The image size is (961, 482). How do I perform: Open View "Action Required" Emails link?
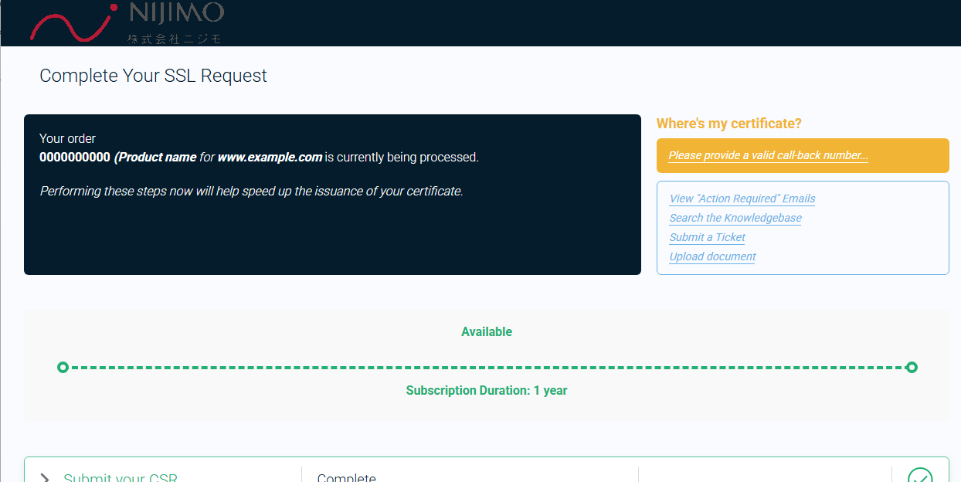tap(742, 199)
